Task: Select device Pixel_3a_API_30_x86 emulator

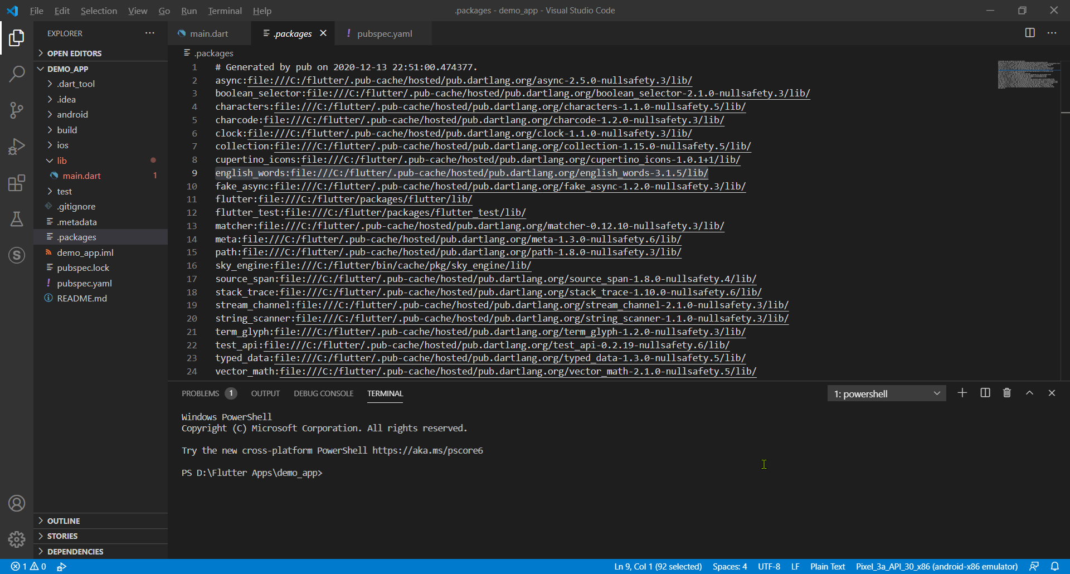Action: pyautogui.click(x=937, y=566)
